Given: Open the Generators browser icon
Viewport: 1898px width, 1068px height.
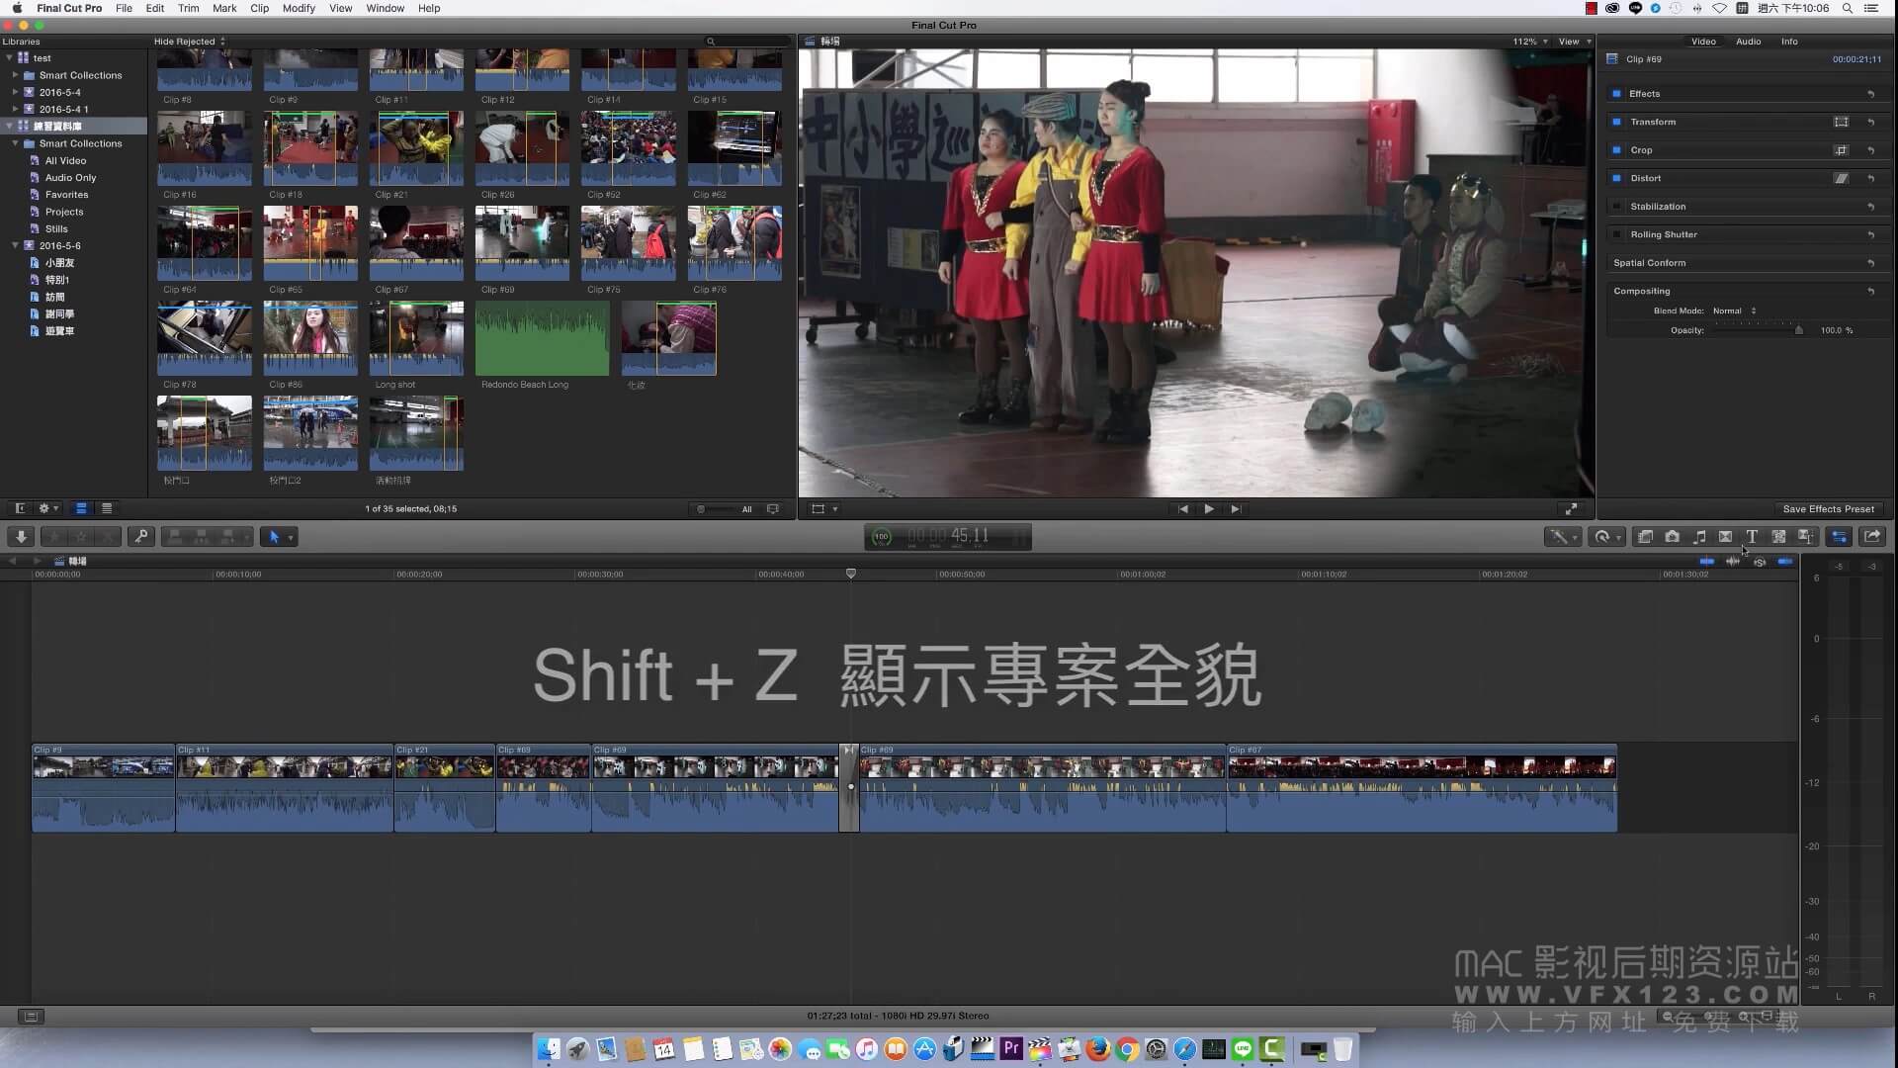Looking at the screenshot, I should coord(1778,537).
